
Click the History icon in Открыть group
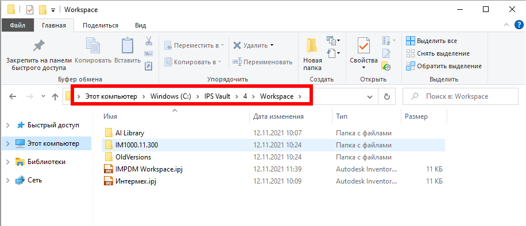click(386, 66)
